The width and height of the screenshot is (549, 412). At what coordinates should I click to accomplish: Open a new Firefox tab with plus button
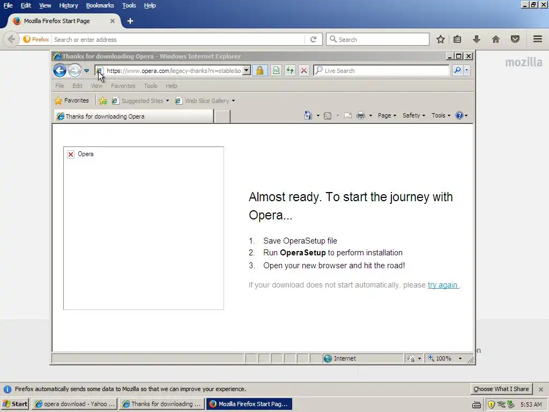click(x=130, y=21)
